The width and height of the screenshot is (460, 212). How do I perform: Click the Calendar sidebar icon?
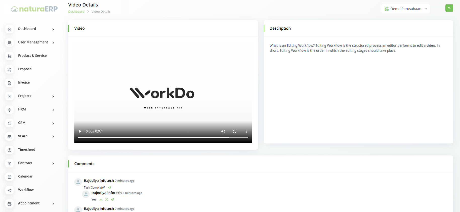click(10, 177)
